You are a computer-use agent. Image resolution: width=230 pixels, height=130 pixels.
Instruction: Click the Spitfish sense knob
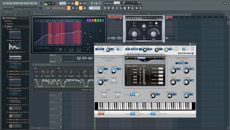pos(134,34)
